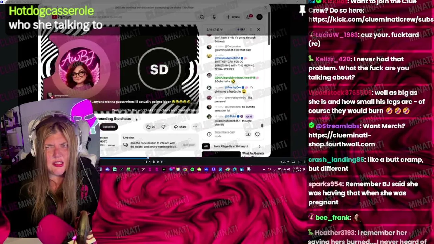Click @Streamlabs username in chat
434x244 pixels.
pyautogui.click(x=337, y=126)
